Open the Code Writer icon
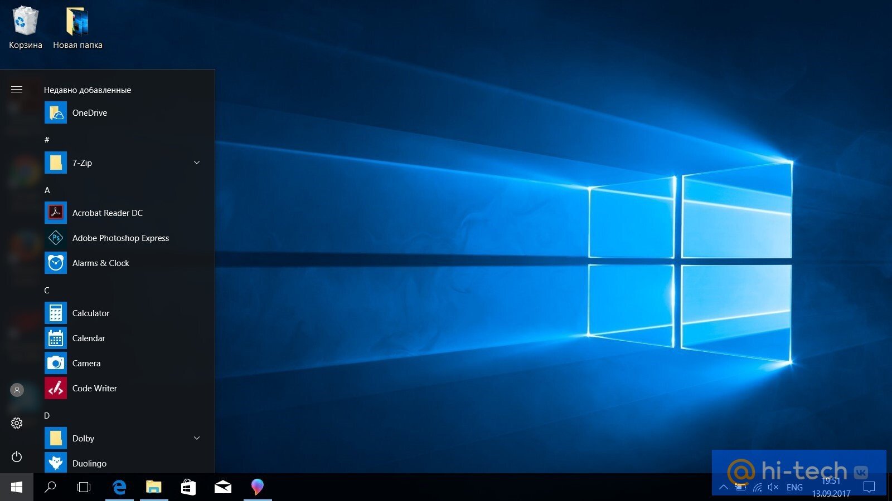Viewport: 892px width, 501px height. point(56,388)
